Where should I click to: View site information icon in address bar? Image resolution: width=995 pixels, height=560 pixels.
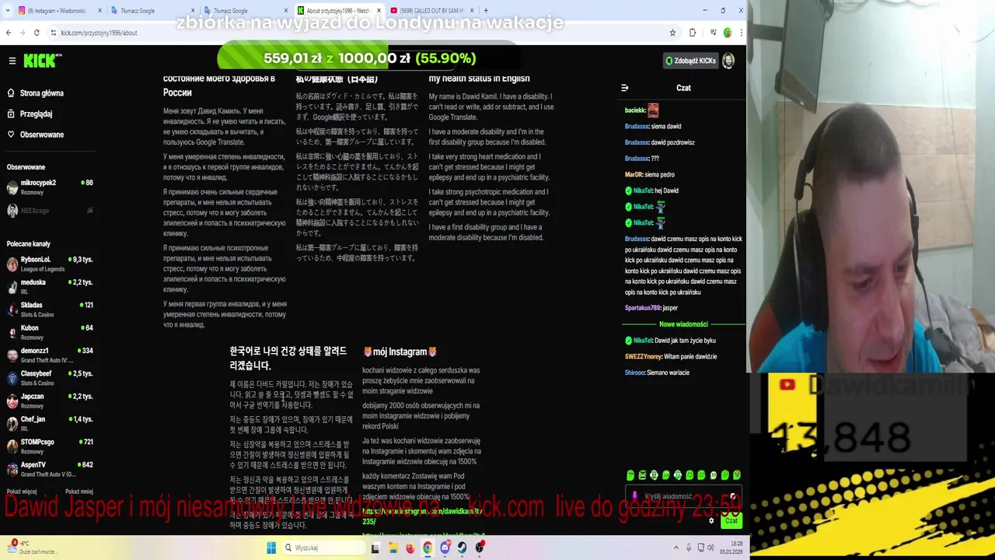[53, 33]
